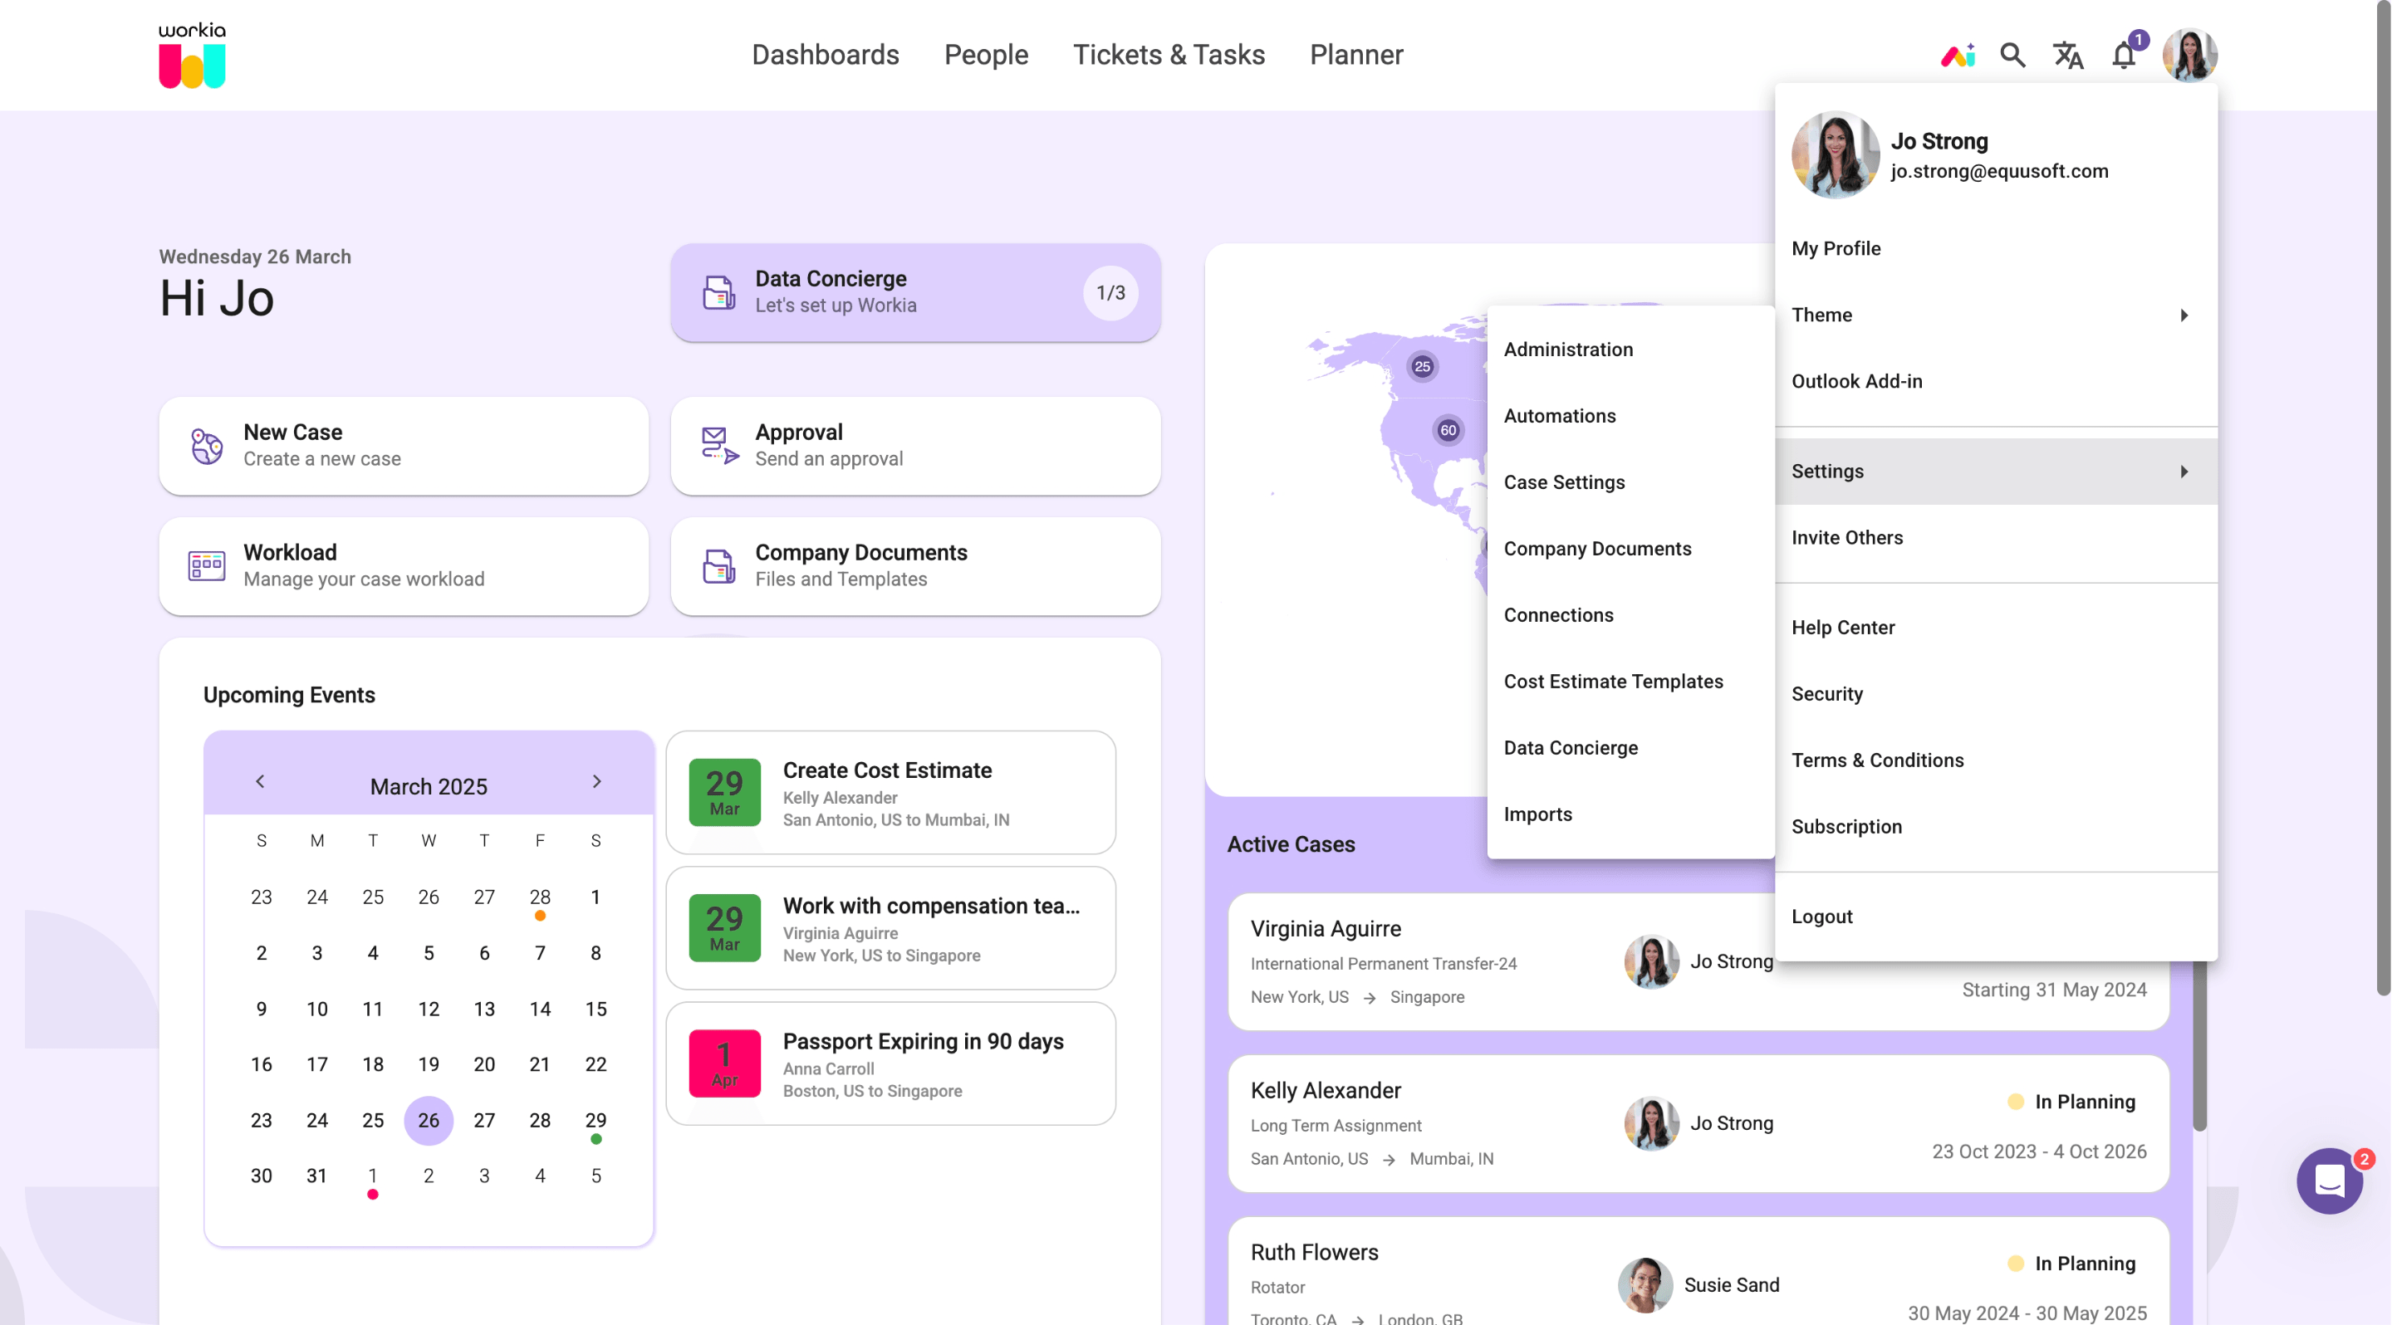Click the profile avatar in top bar
This screenshot has width=2392, height=1325.
(2189, 56)
